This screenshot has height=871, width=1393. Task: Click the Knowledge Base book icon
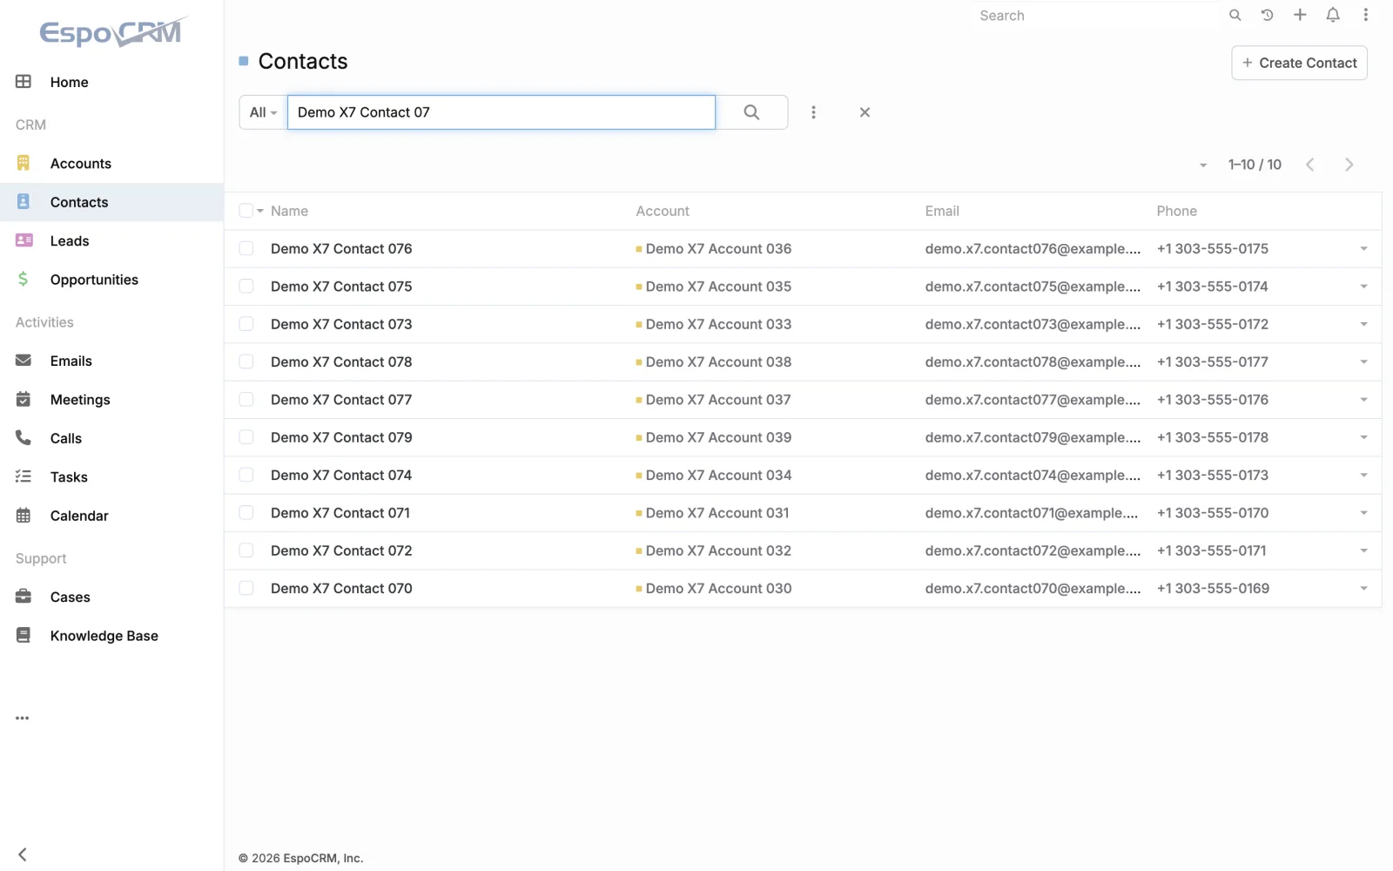(24, 636)
